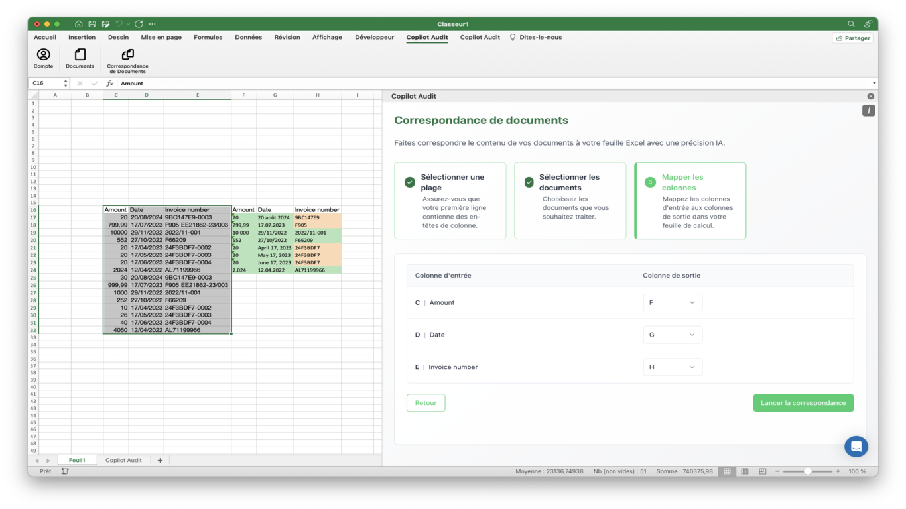Click the confirm checkmark in formula bar

94,84
